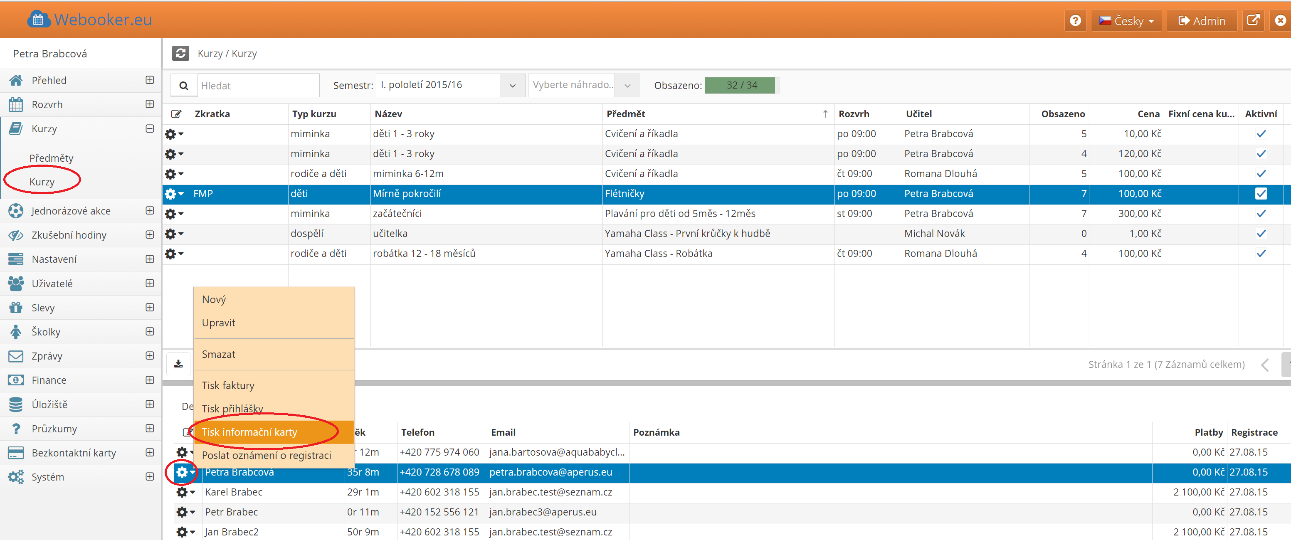Expand the Nastavení sidebar section
Image resolution: width=1291 pixels, height=540 pixels.
click(149, 259)
